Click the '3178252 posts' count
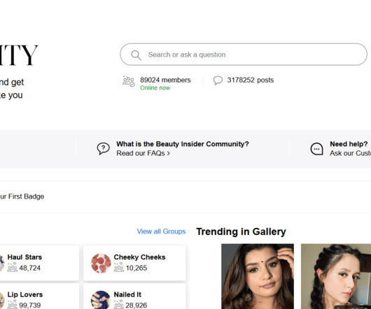 click(251, 80)
